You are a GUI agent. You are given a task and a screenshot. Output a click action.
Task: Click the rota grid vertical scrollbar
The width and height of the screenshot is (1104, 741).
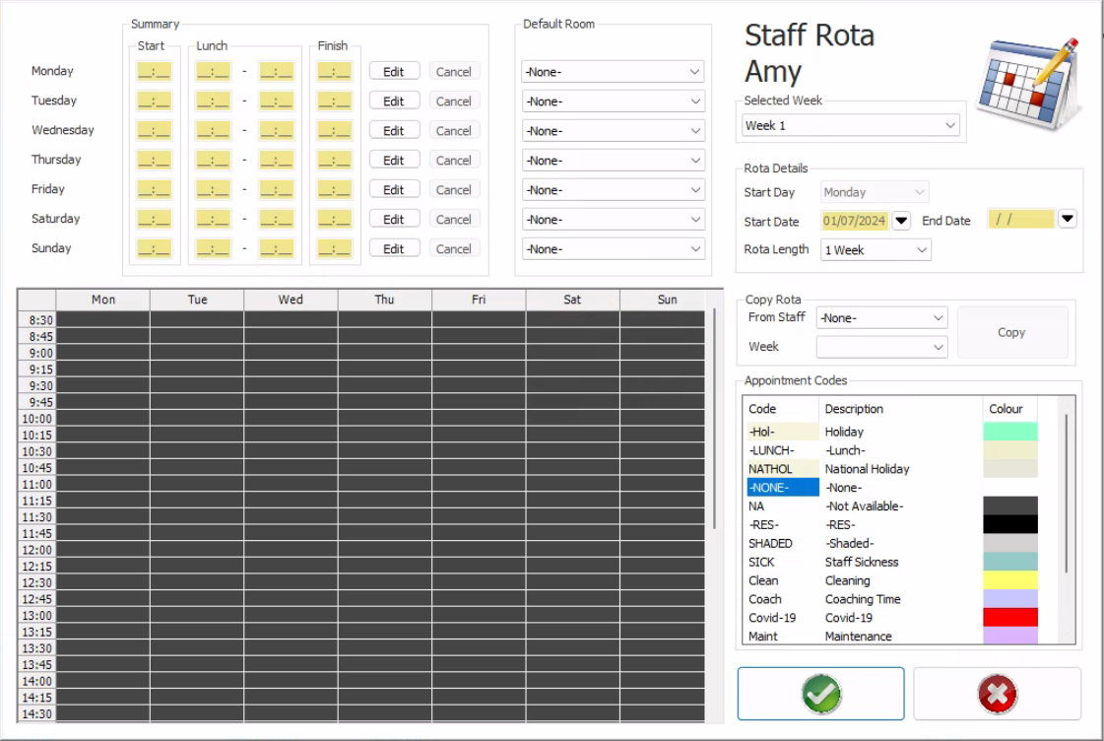pos(715,419)
